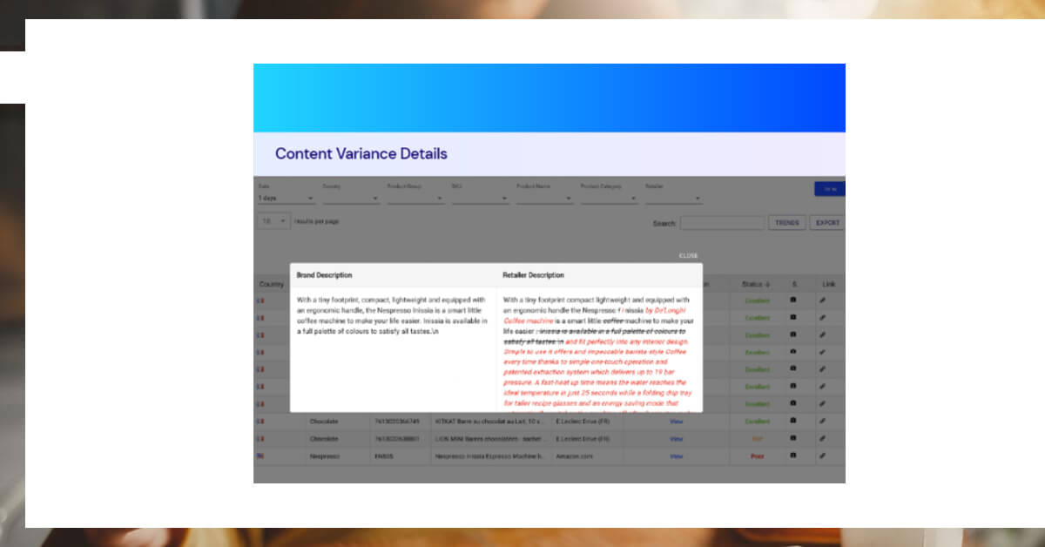Change the results per page dropdown
The width and height of the screenshot is (1045, 547).
pyautogui.click(x=273, y=222)
